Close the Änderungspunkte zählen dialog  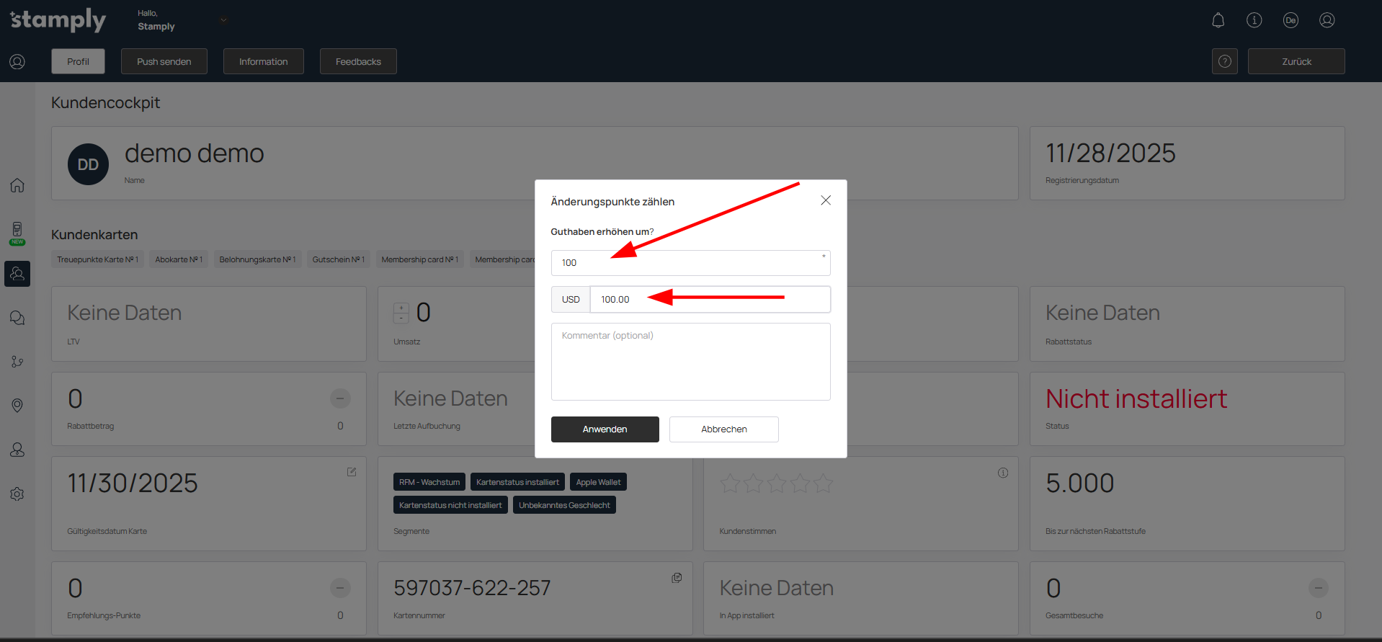coord(826,200)
